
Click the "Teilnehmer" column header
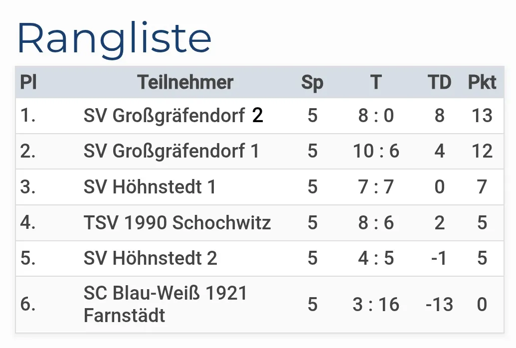(185, 82)
